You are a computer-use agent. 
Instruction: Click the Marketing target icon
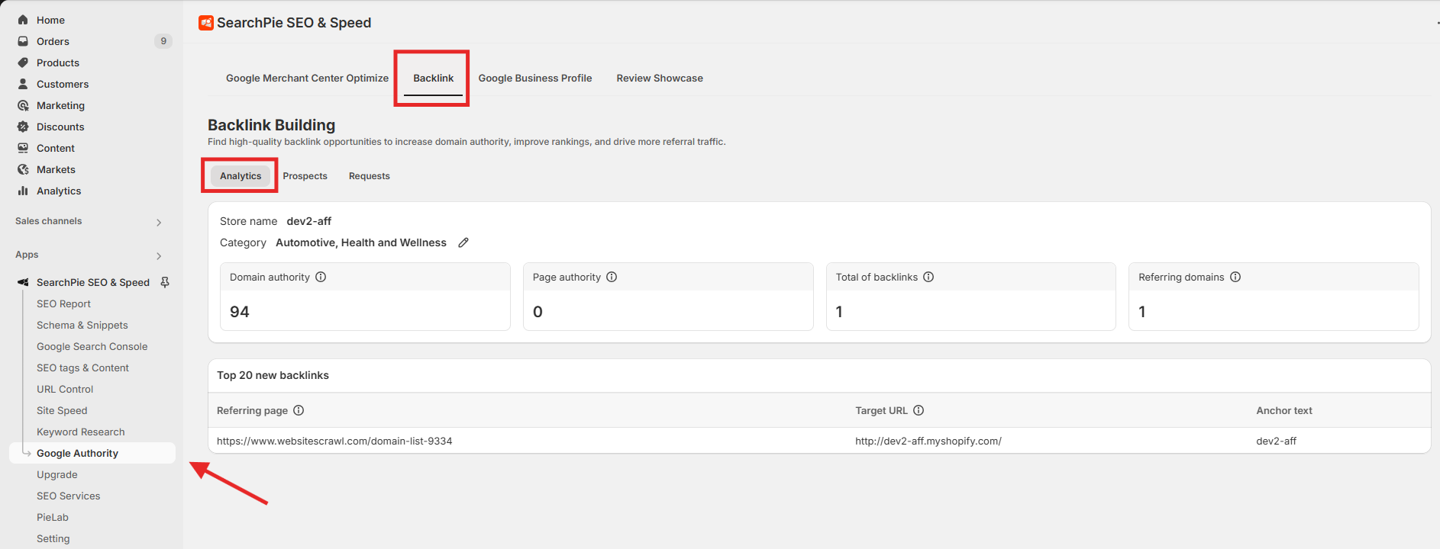click(x=23, y=105)
